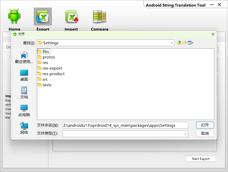The image size is (228, 172).
Task: Select the Export tool icon
Action: coord(43,16)
